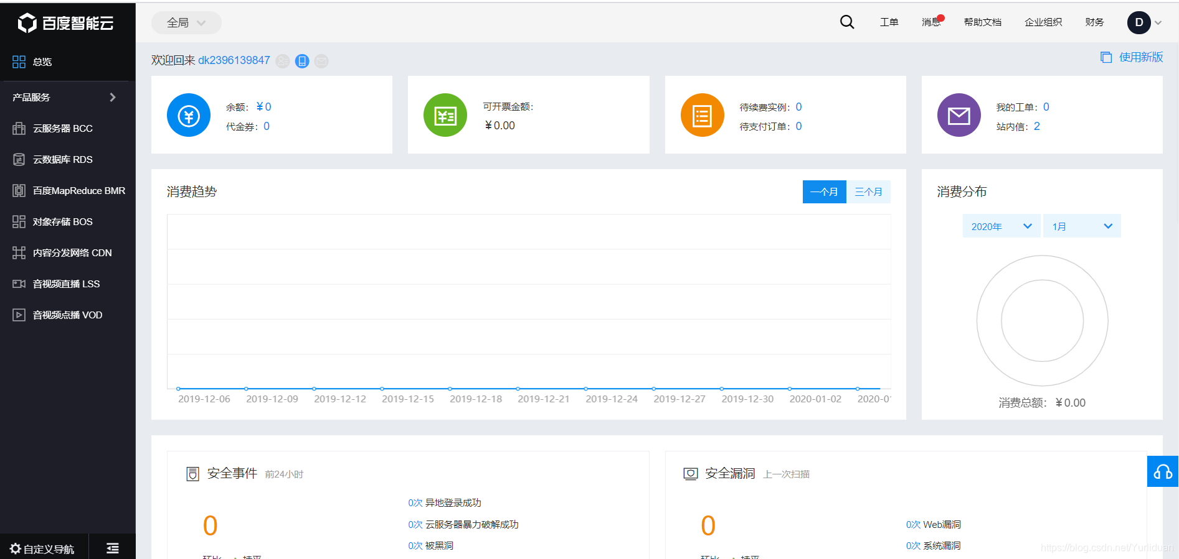Click the 总览 grid icon in sidebar

(x=19, y=62)
